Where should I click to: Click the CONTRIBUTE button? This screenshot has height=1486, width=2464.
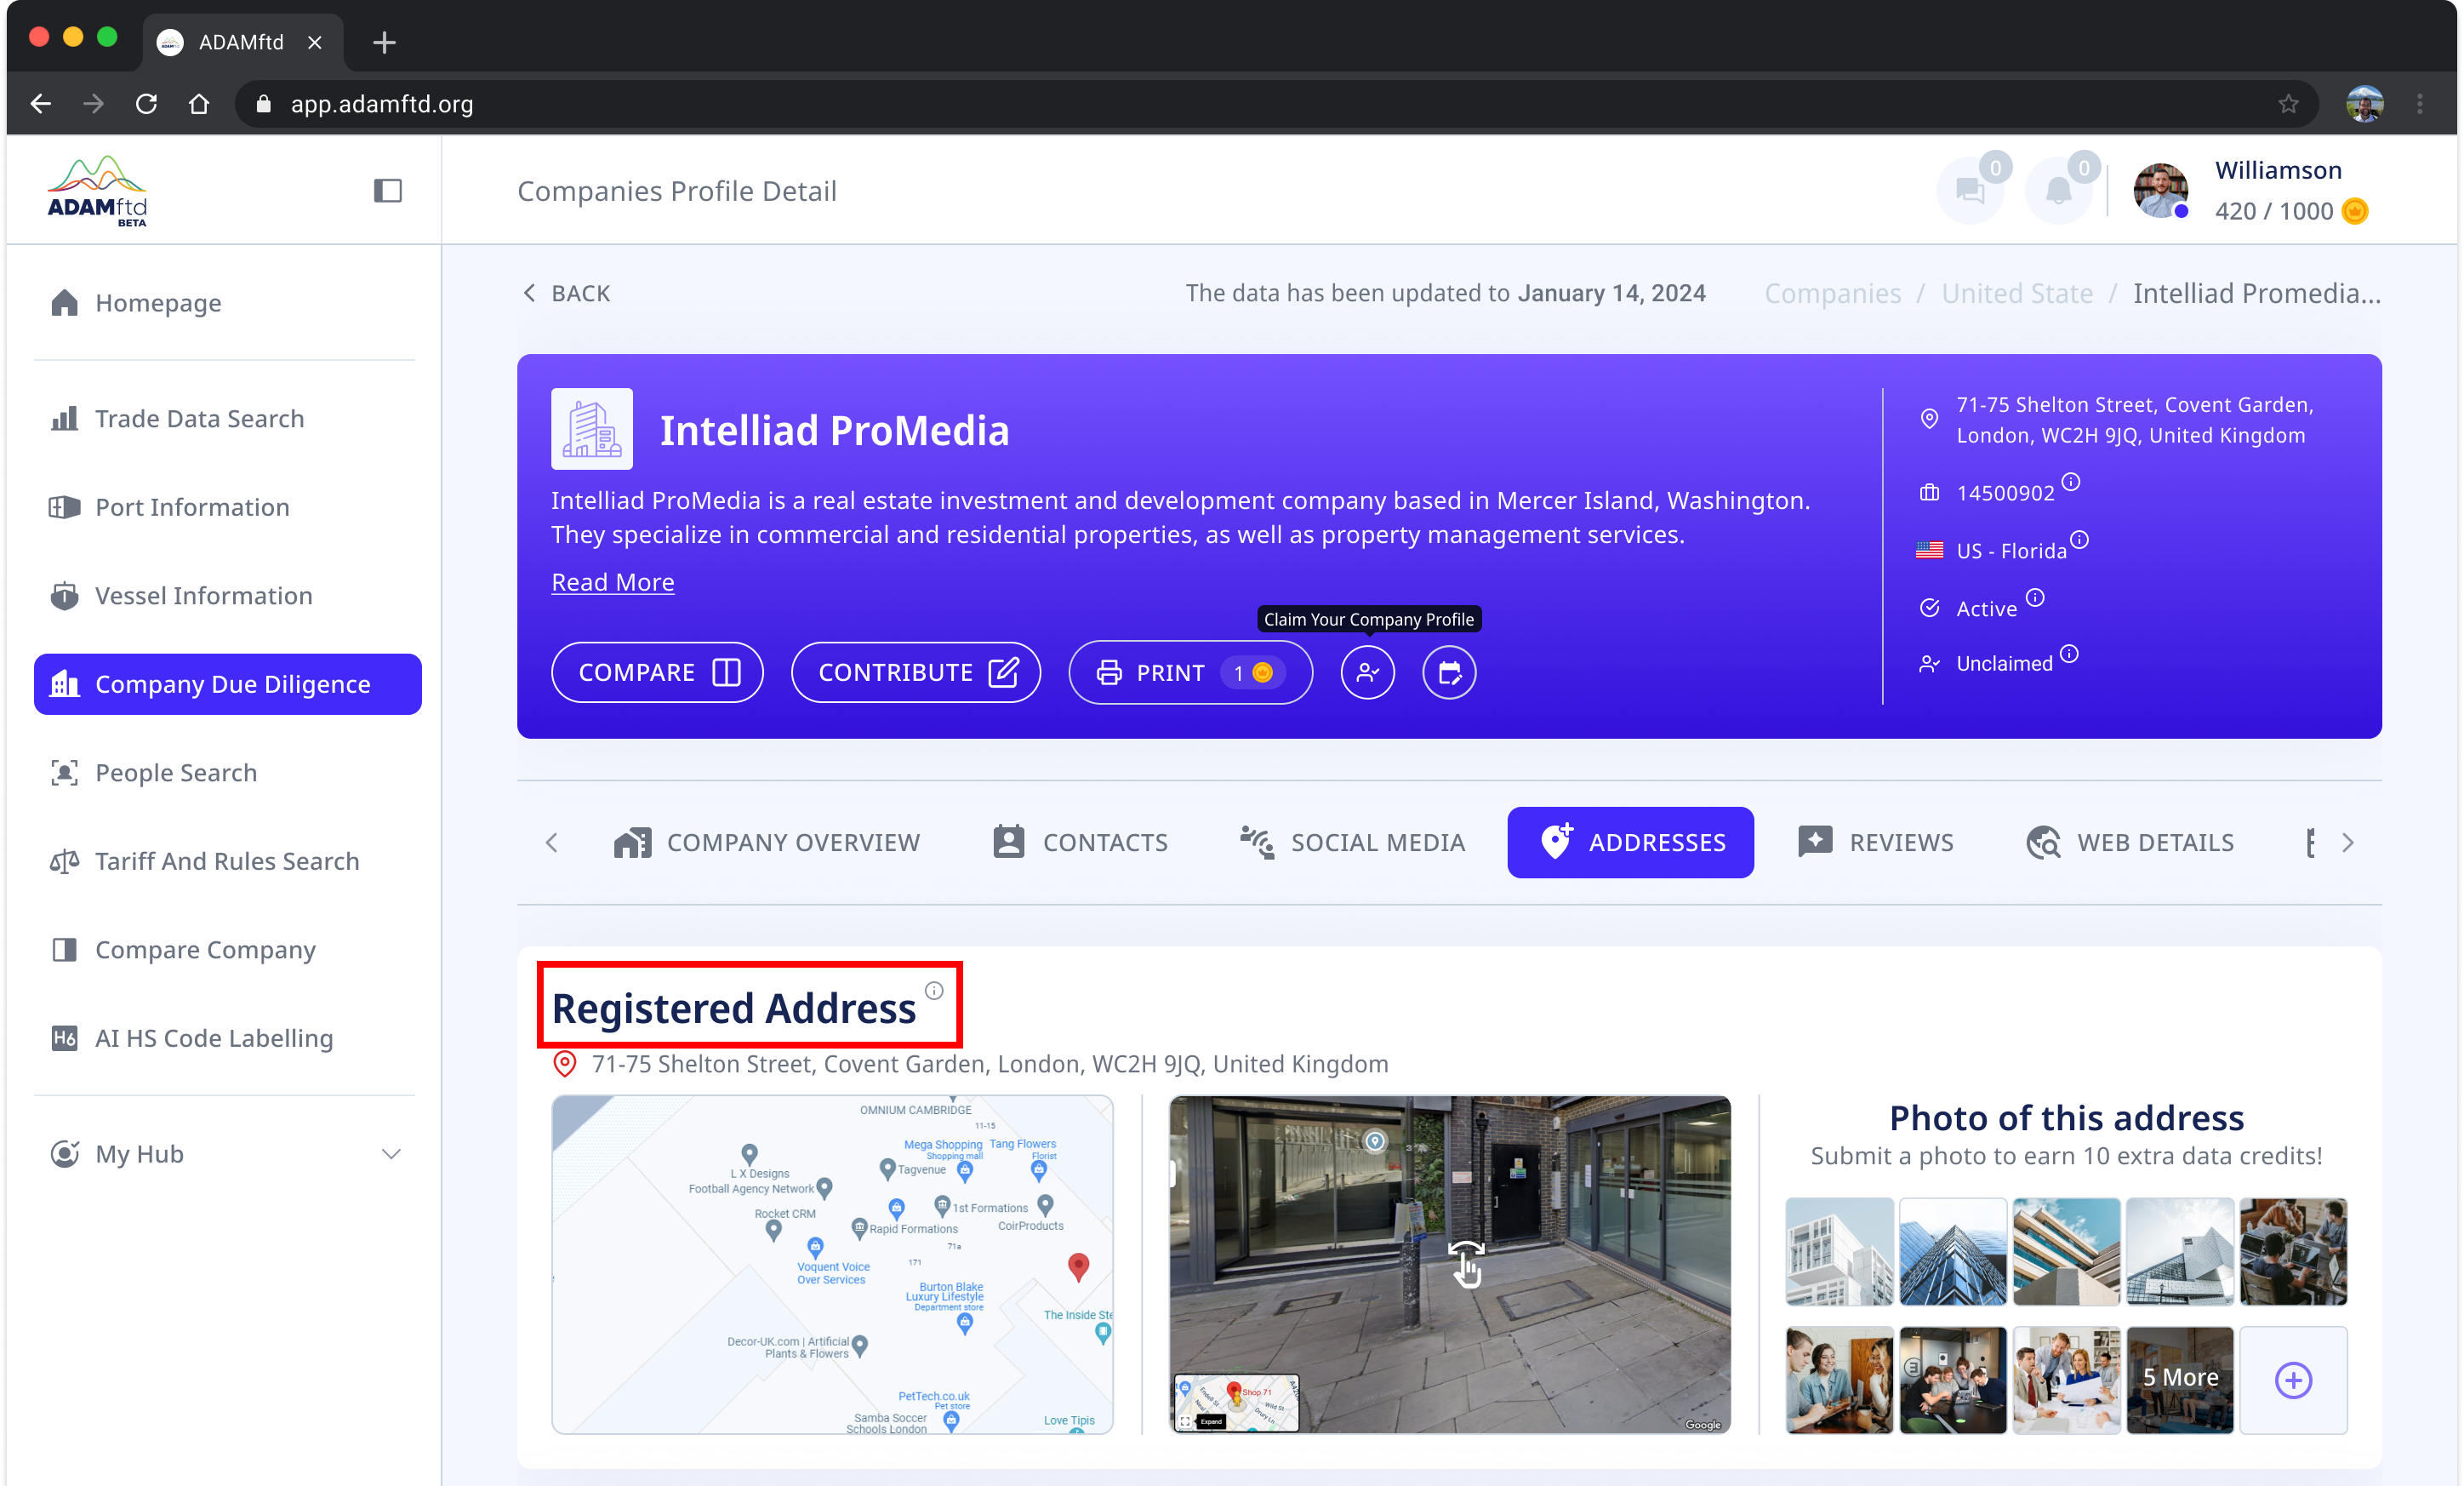pos(915,672)
